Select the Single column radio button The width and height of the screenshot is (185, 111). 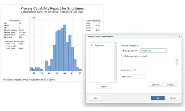click(123, 51)
